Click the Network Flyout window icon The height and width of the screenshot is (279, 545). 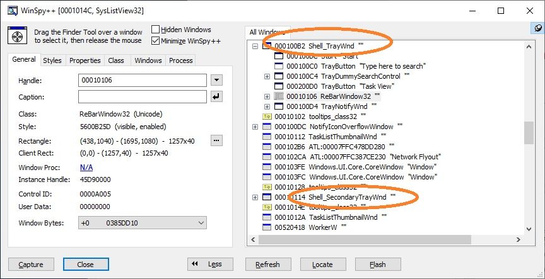click(x=267, y=157)
